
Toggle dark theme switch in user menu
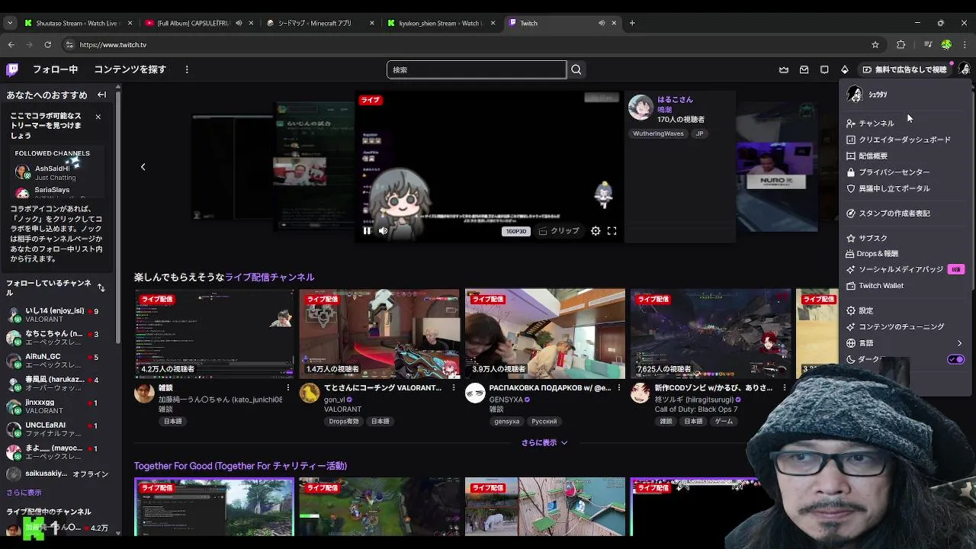[956, 359]
